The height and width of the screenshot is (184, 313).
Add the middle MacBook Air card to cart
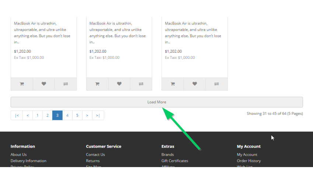(97, 84)
